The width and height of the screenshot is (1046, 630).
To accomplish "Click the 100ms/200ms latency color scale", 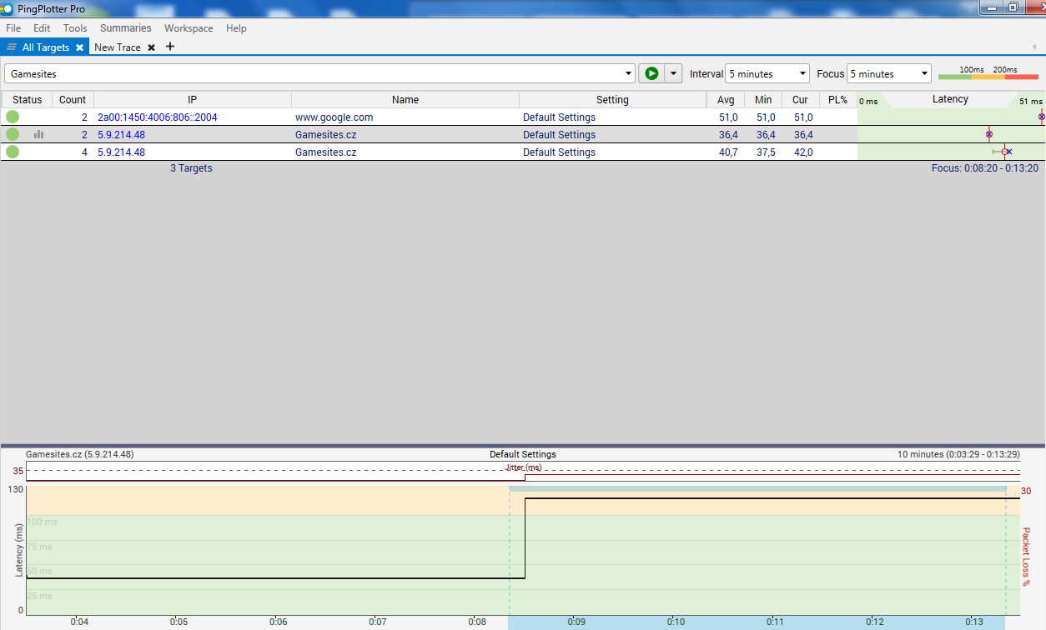I will 988,74.
